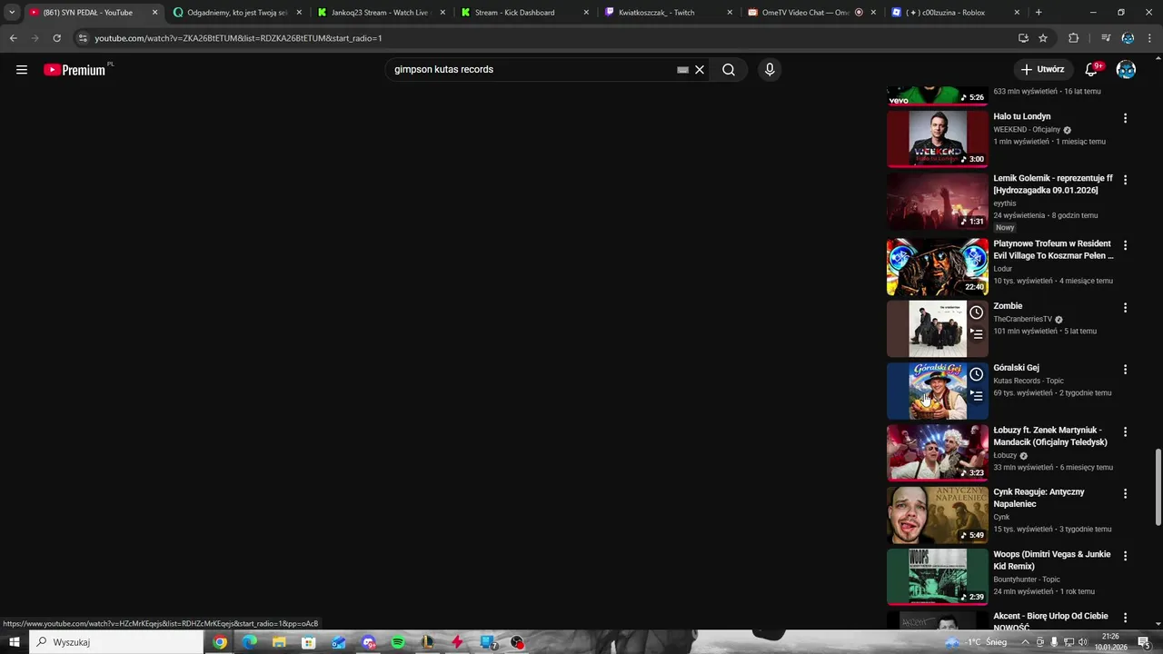Open options for Łobuzy Mandacik video

click(x=1125, y=431)
